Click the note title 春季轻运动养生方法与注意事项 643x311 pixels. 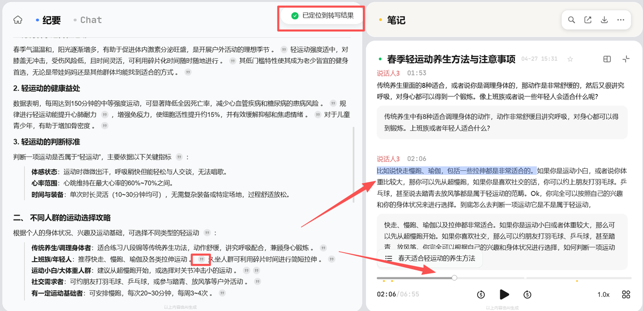tap(452, 59)
